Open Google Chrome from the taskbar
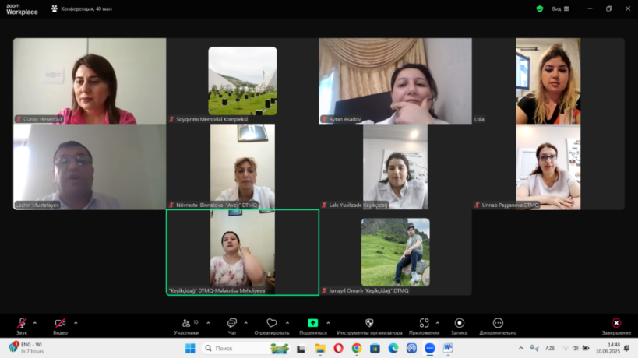The height and width of the screenshot is (358, 638). 356,348
